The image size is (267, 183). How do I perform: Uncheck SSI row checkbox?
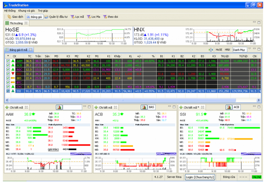click(x=8, y=91)
